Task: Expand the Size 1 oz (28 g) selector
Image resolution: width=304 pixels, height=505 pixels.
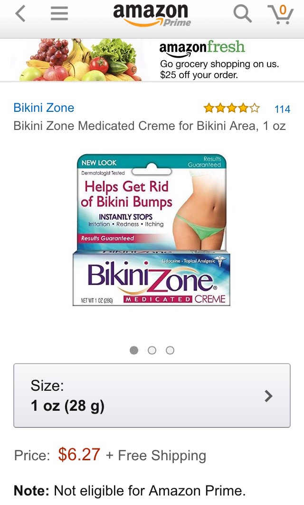Action: coord(152,396)
